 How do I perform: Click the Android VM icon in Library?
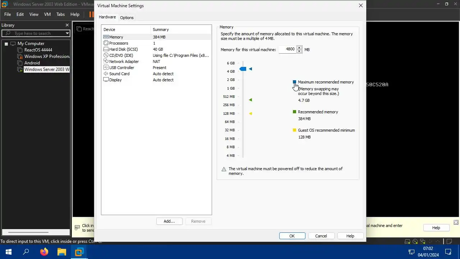[x=20, y=63]
